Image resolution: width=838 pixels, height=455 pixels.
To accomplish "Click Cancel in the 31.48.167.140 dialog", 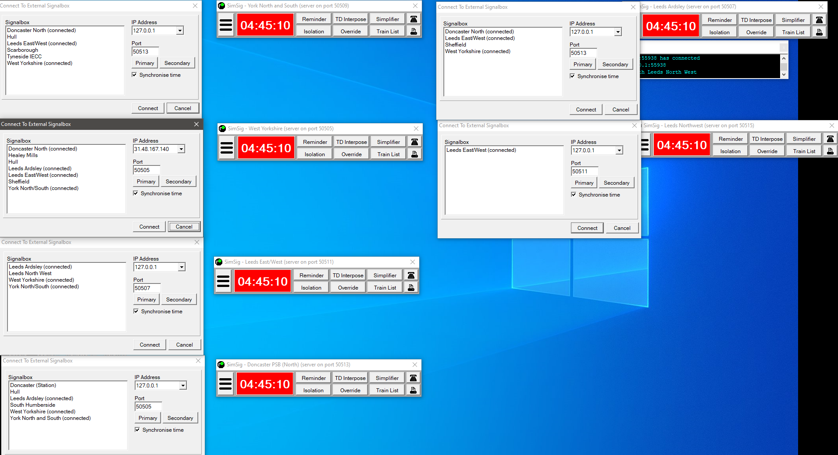I will [184, 227].
